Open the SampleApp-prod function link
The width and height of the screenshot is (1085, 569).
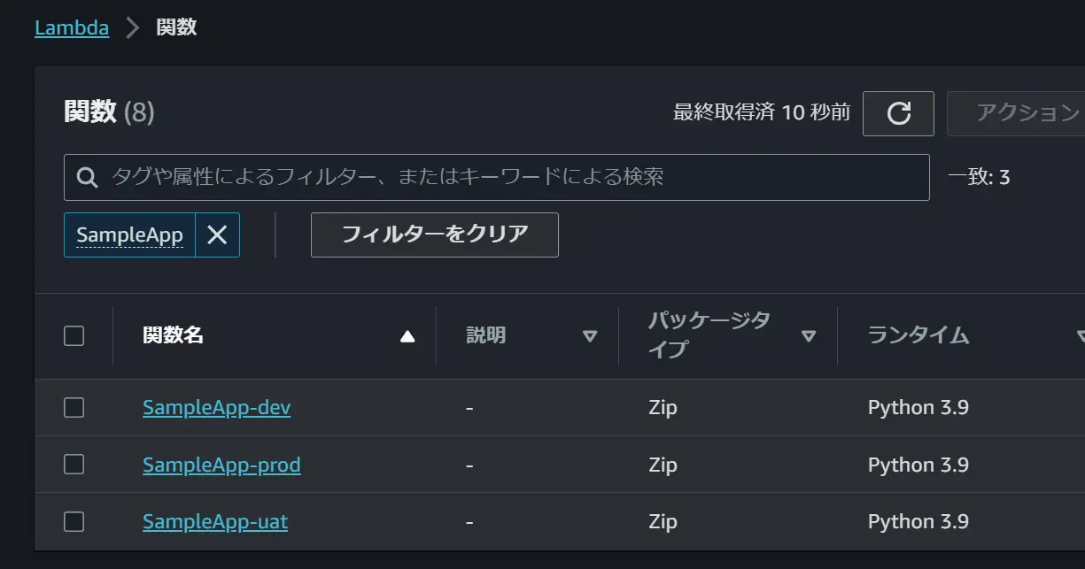point(221,465)
